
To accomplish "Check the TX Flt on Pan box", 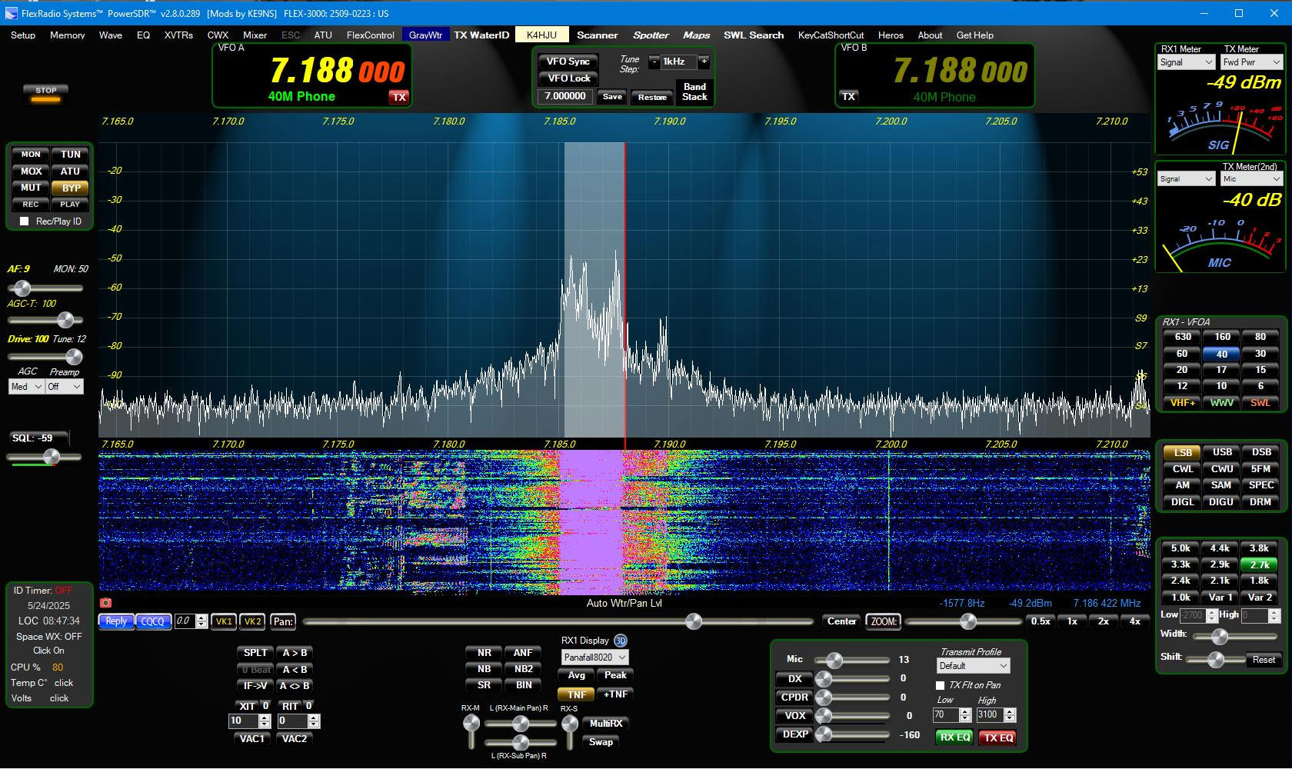I will point(940,685).
